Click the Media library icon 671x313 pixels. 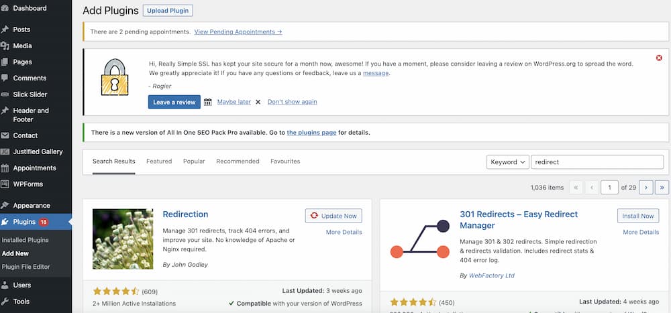5,46
